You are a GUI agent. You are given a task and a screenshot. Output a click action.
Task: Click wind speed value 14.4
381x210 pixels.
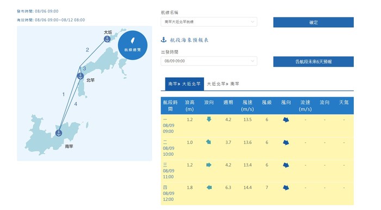coord(247,188)
